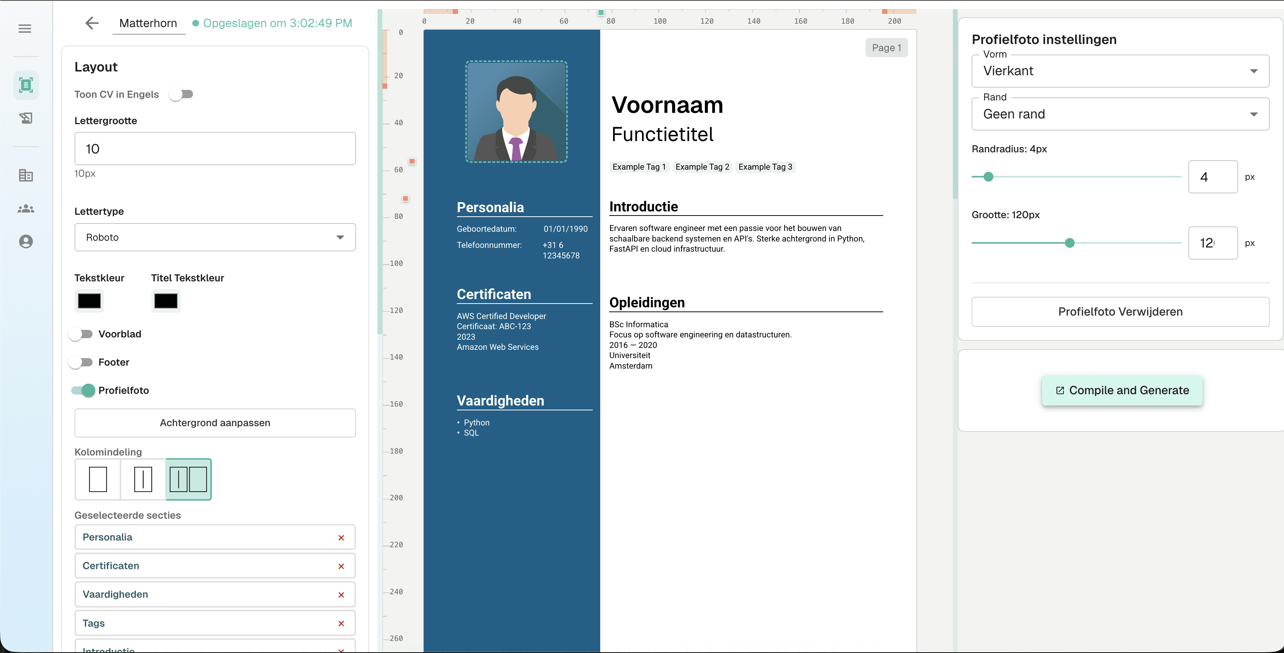Remove Personalia section with red X
This screenshot has height=653, width=1284.
tap(341, 538)
